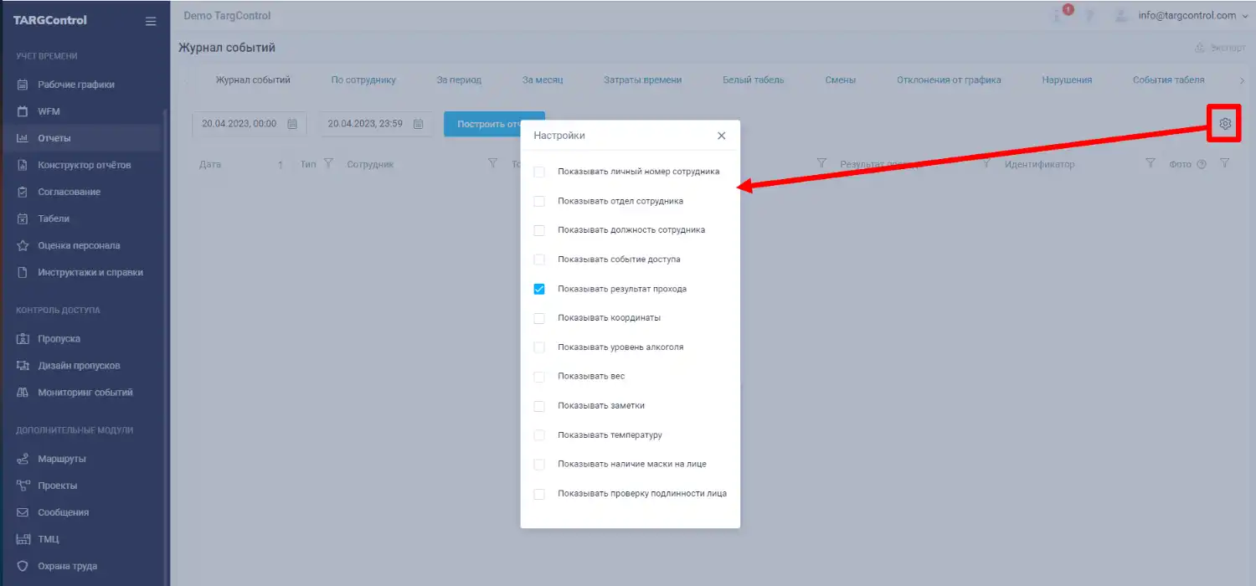Click the TARGControl logo
This screenshot has height=586, width=1256.
coord(50,20)
